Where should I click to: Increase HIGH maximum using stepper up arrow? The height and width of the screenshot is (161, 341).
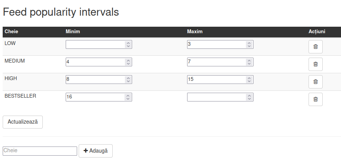click(x=249, y=78)
